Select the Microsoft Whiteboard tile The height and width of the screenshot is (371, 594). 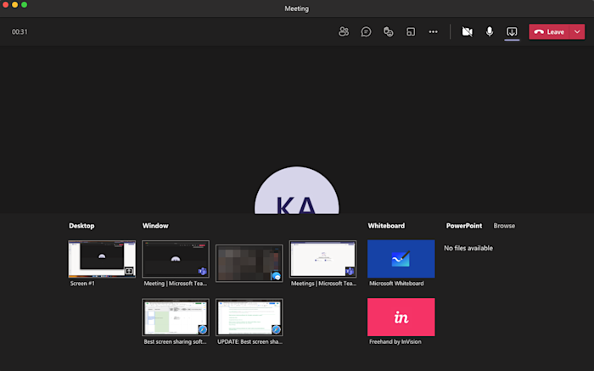(x=401, y=259)
